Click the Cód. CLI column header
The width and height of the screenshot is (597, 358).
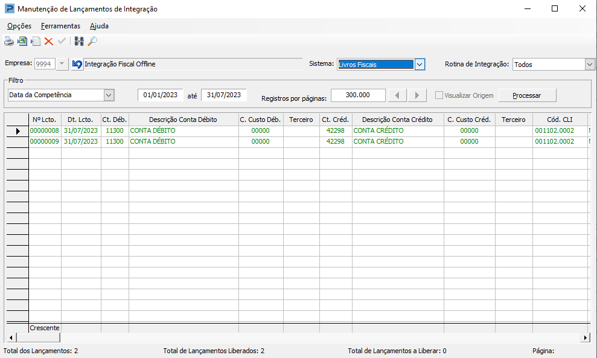(560, 120)
